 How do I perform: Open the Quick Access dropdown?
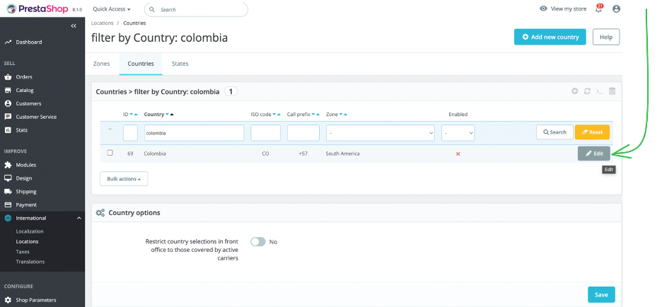112,9
